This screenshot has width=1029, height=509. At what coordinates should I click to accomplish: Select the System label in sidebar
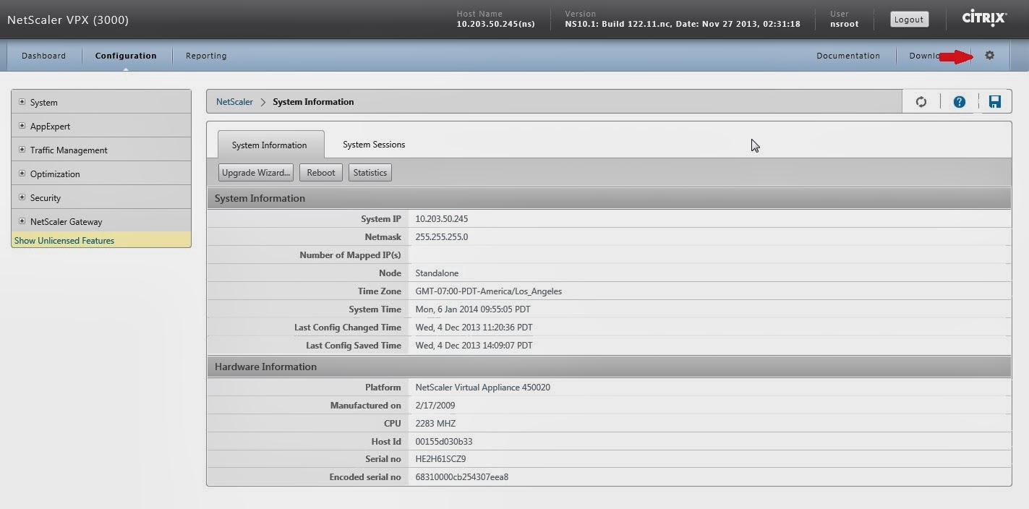click(44, 103)
